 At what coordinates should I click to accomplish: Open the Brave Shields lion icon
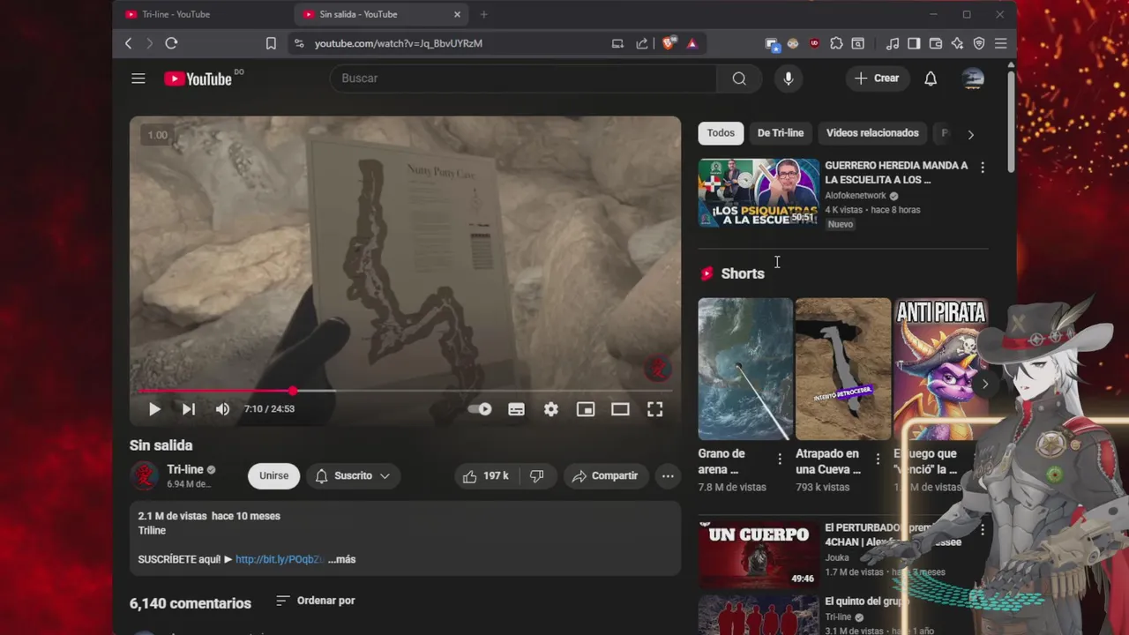tap(669, 43)
